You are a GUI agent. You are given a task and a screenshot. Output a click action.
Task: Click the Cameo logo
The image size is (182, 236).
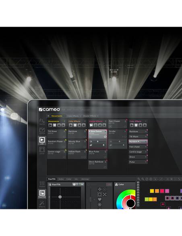pos(49,110)
